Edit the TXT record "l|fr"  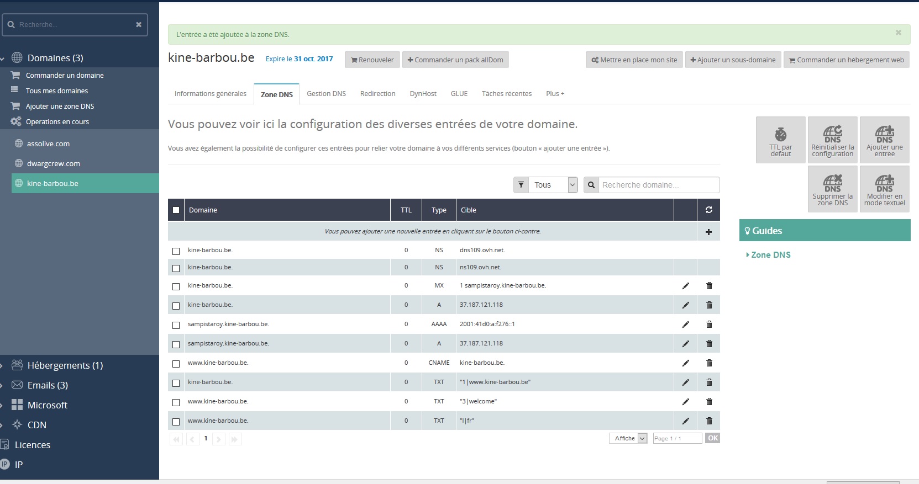[x=685, y=421]
